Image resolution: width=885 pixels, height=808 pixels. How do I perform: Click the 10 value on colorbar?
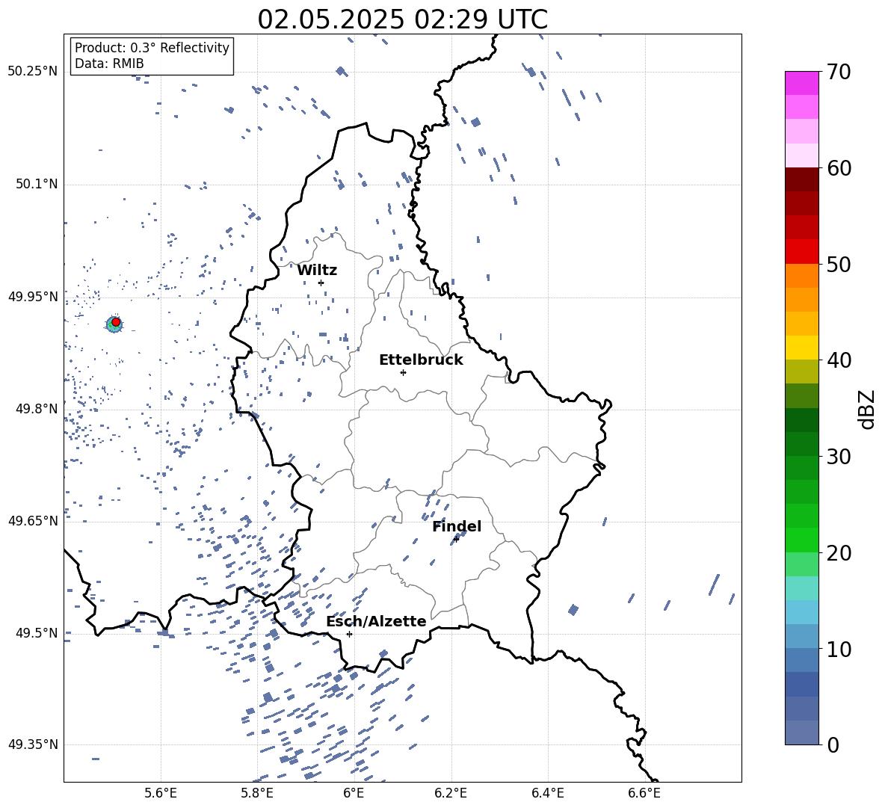(839, 649)
